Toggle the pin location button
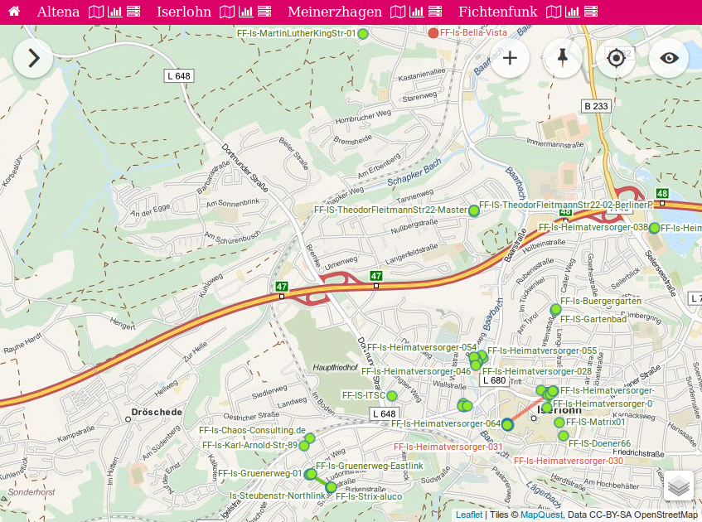 click(x=563, y=58)
